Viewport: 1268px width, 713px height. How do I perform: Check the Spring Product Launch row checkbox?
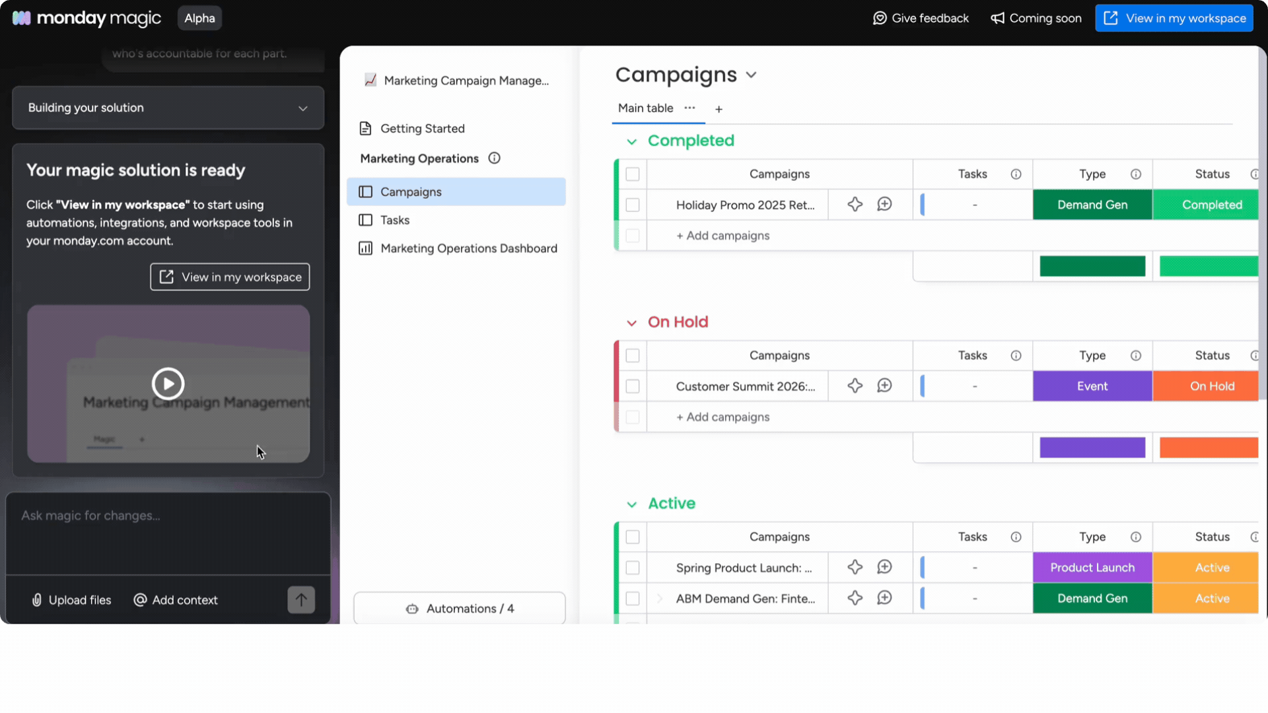(633, 568)
